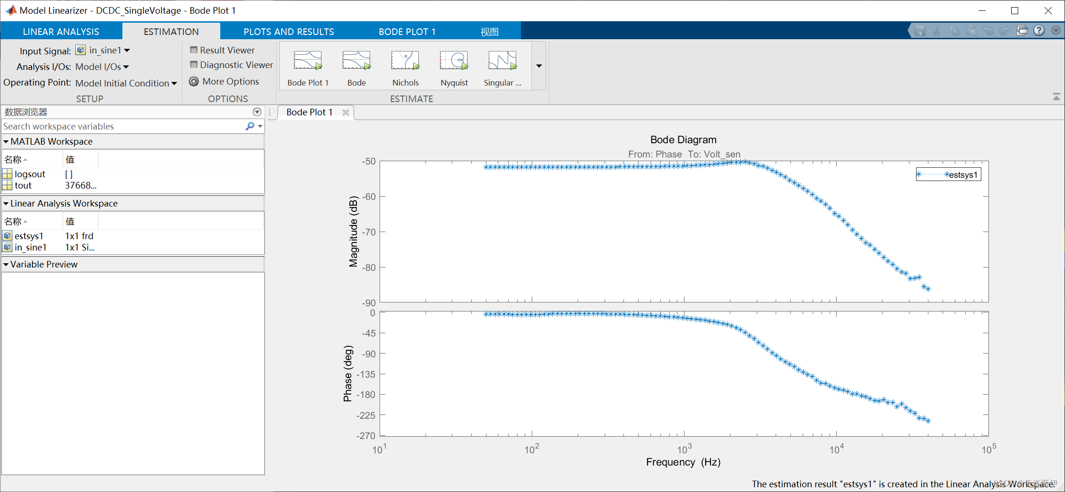Image resolution: width=1065 pixels, height=492 pixels.
Task: Click the Phase (deg) axis label
Action: click(348, 373)
